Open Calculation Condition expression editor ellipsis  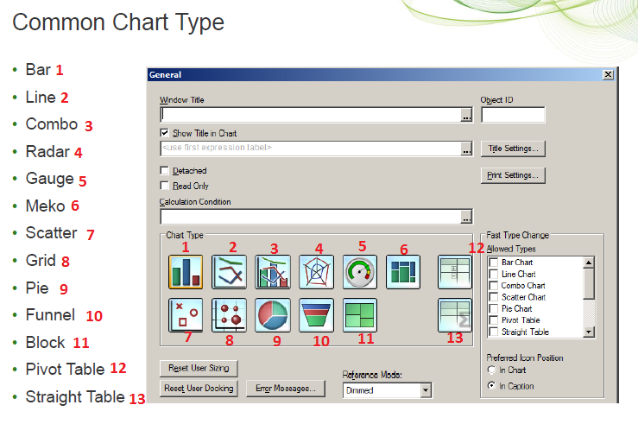click(467, 217)
